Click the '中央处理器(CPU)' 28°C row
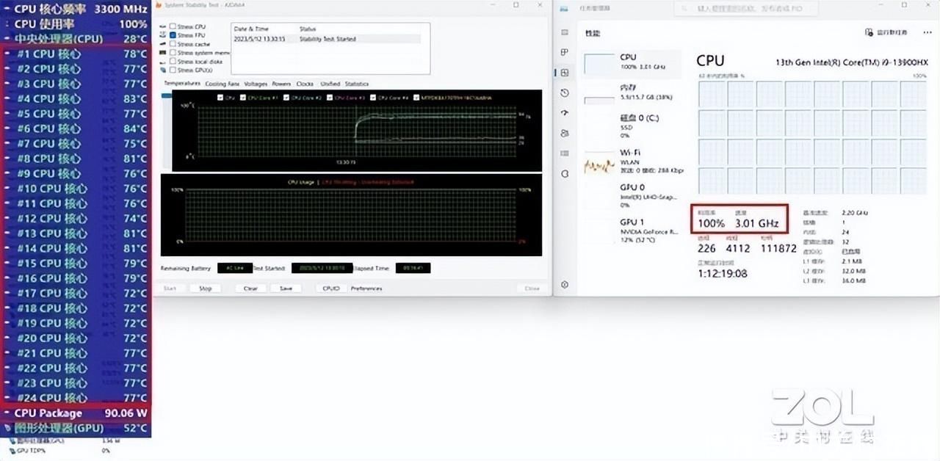The height and width of the screenshot is (461, 940). tap(76, 39)
